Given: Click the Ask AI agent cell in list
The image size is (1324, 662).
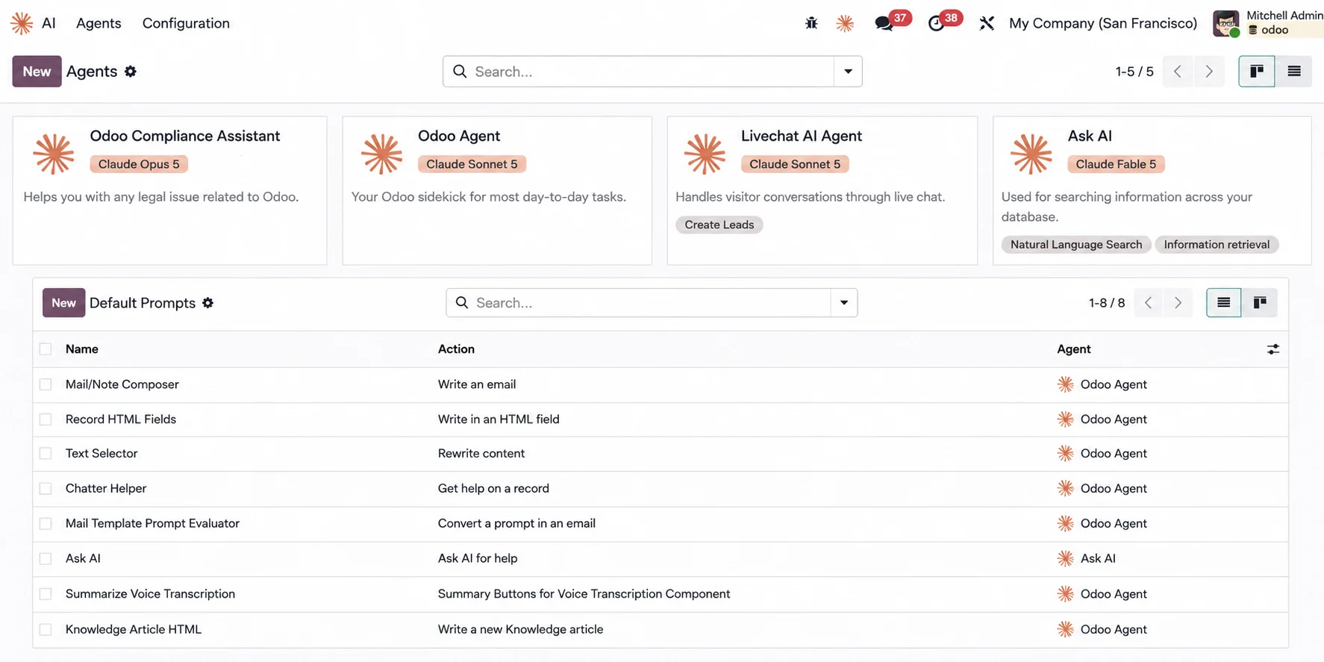Looking at the screenshot, I should click(x=1098, y=558).
